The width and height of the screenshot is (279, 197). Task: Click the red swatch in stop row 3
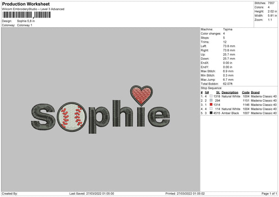(x=211, y=105)
